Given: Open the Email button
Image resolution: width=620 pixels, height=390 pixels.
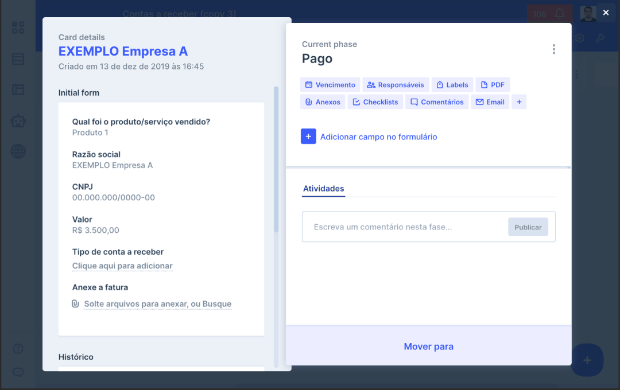Looking at the screenshot, I should click(x=490, y=102).
